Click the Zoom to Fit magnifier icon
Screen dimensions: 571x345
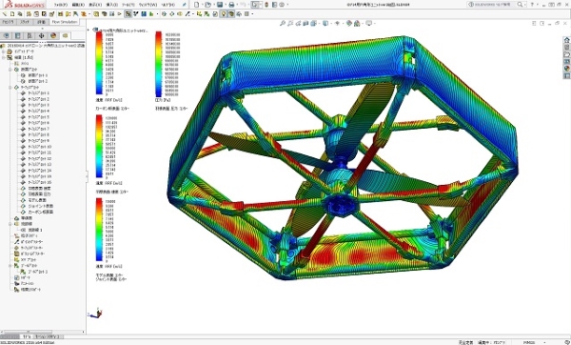[x=283, y=23]
